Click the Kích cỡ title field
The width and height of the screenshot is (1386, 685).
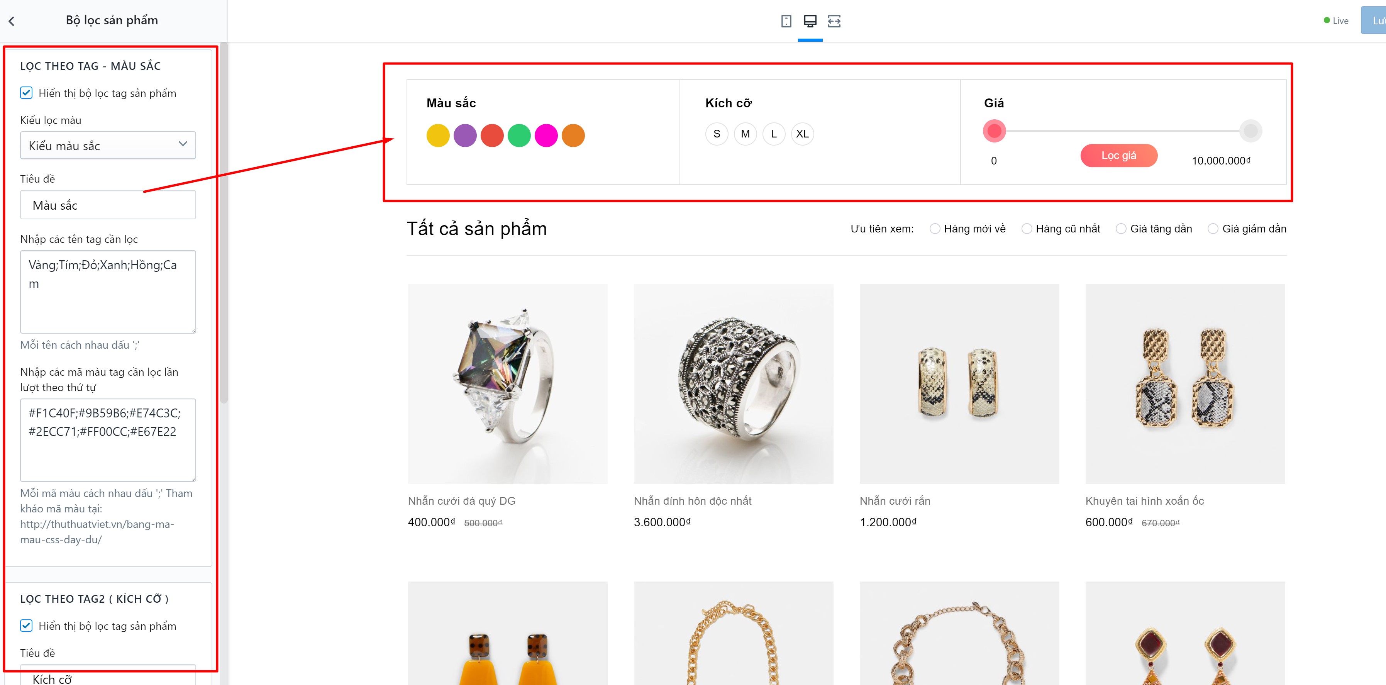pyautogui.click(x=108, y=675)
